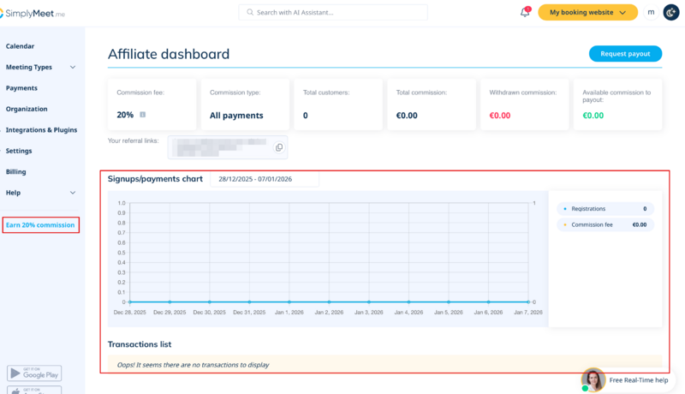This screenshot has width=685, height=394.
Task: Click the commission fee info icon
Action: click(x=142, y=115)
